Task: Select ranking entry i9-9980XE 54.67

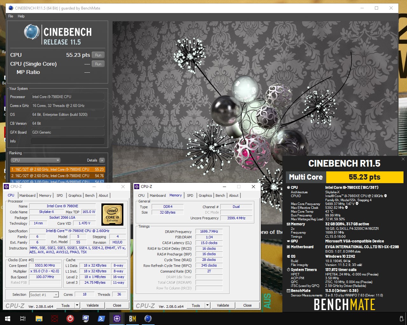Action: pos(58,181)
